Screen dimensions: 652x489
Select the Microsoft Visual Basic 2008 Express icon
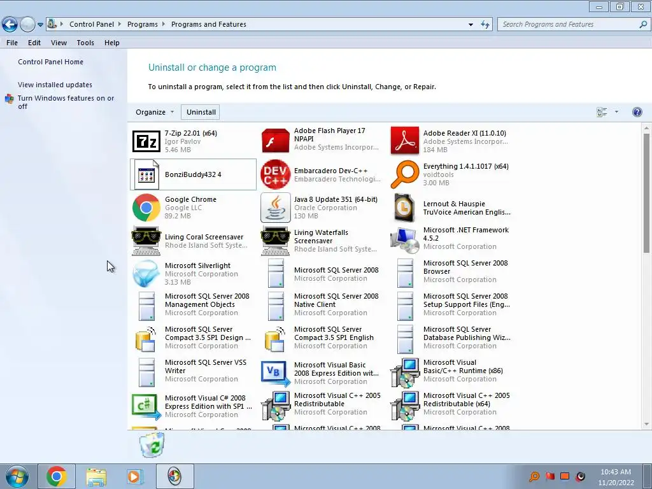[x=275, y=373]
